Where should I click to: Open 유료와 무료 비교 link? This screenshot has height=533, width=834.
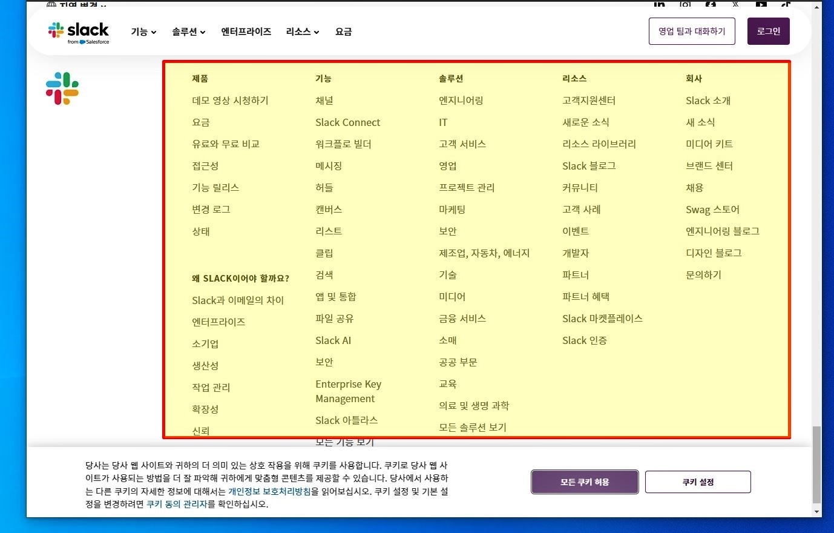coord(226,144)
